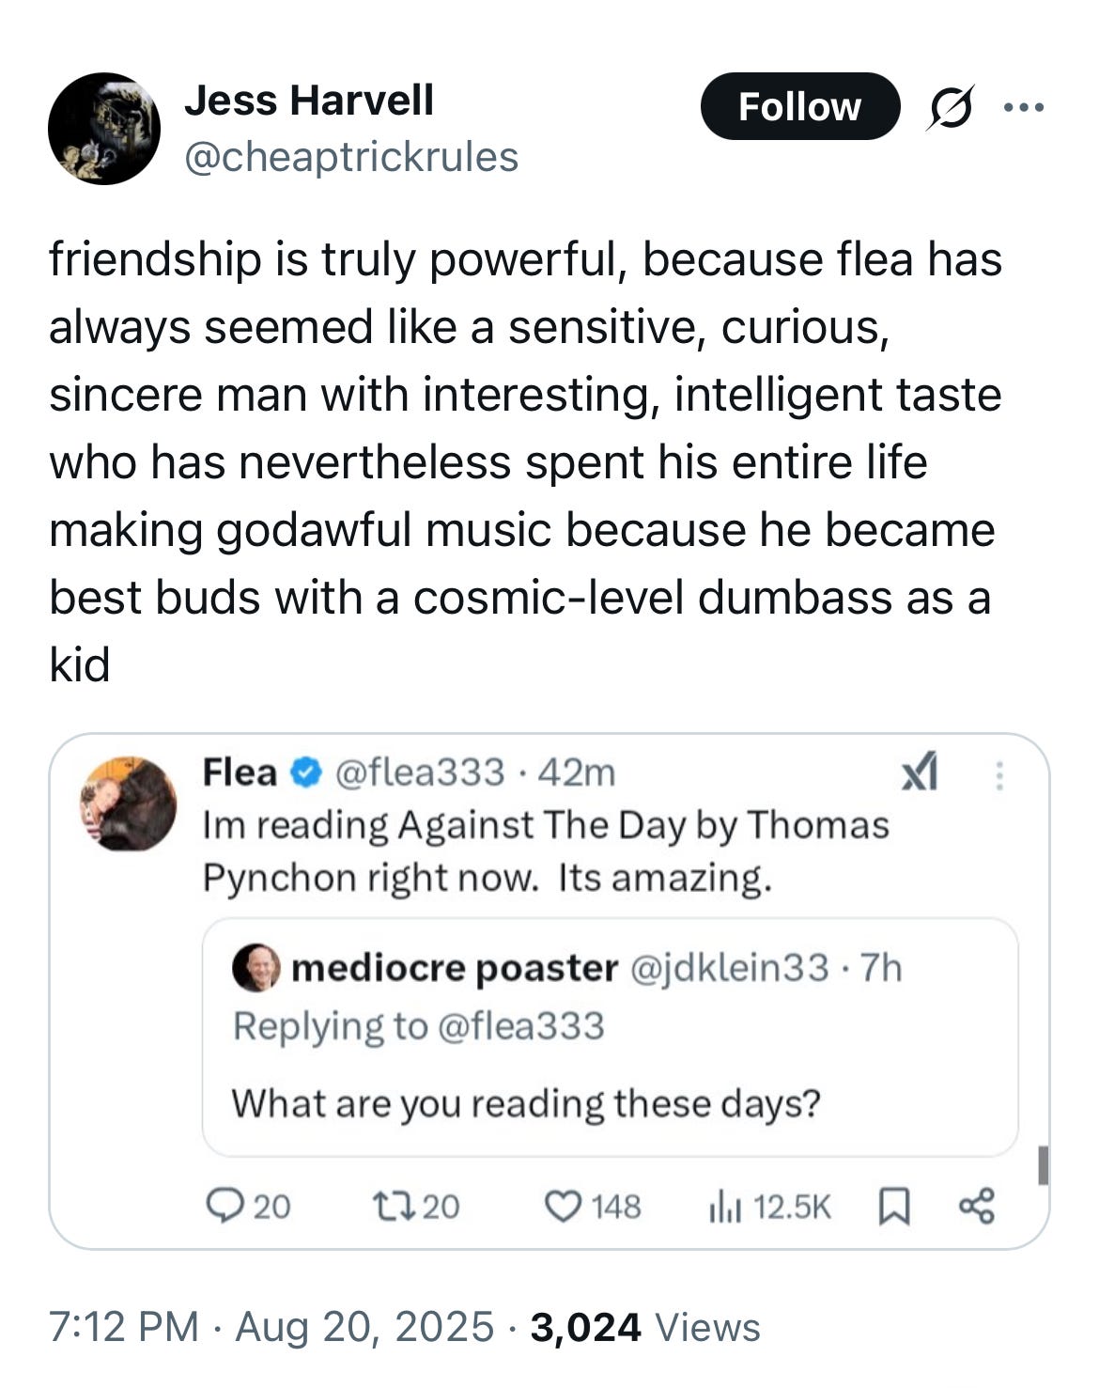Open the 12.5K views analytics icon
The height and width of the screenshot is (1388, 1099).
click(769, 1206)
